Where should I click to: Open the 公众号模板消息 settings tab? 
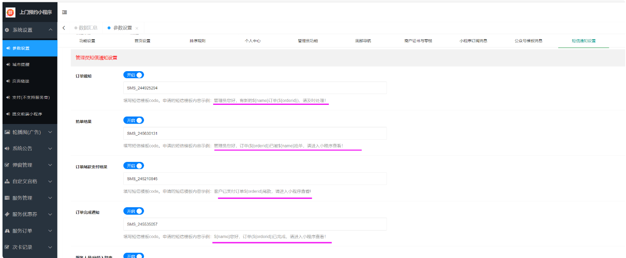528,41
